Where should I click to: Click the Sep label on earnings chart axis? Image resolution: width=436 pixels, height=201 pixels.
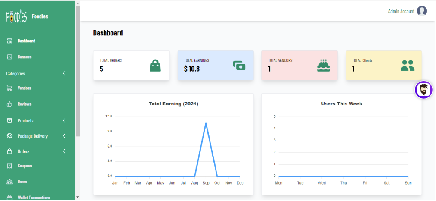[x=206, y=183]
